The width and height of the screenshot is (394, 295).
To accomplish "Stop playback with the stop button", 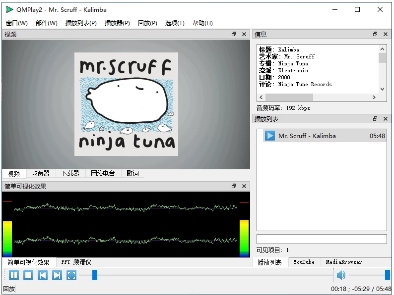I will (28, 275).
